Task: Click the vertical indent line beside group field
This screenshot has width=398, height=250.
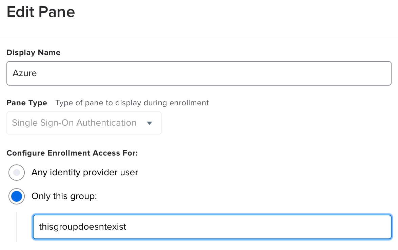Action: point(16,227)
